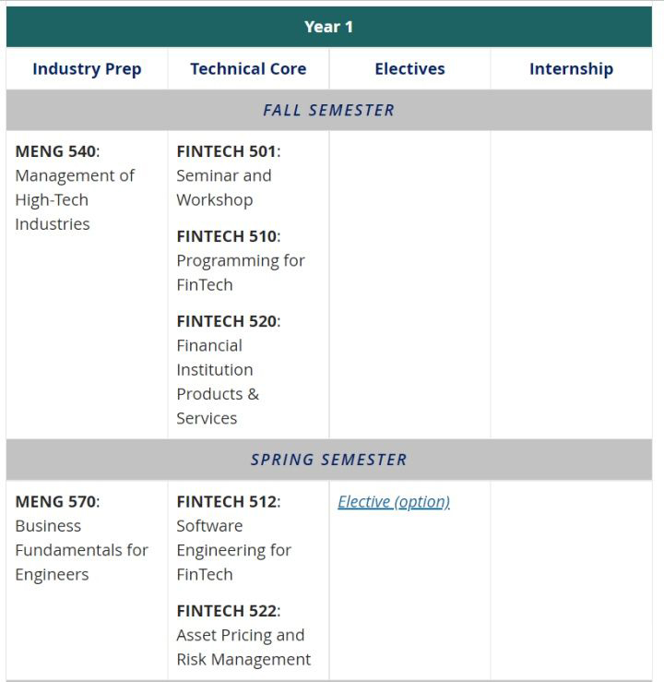
Task: Select the FINTECH 501 course code
Action: click(226, 151)
